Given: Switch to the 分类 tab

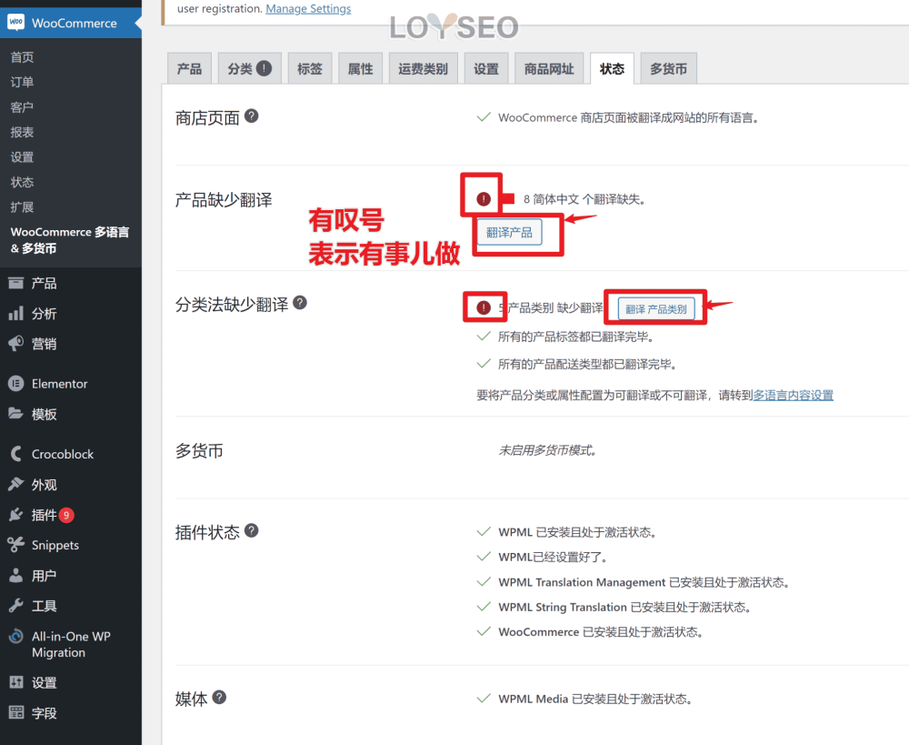Looking at the screenshot, I should coord(250,68).
